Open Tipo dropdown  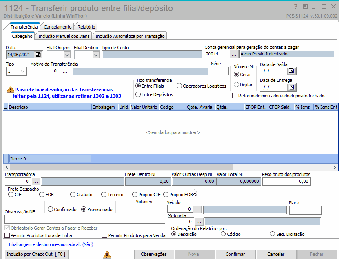coord(23,71)
